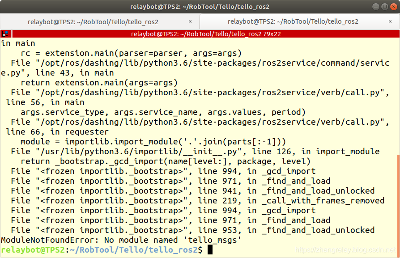Click 'line 66, in requester' text
The height and width of the screenshot is (258, 400).
(57, 132)
